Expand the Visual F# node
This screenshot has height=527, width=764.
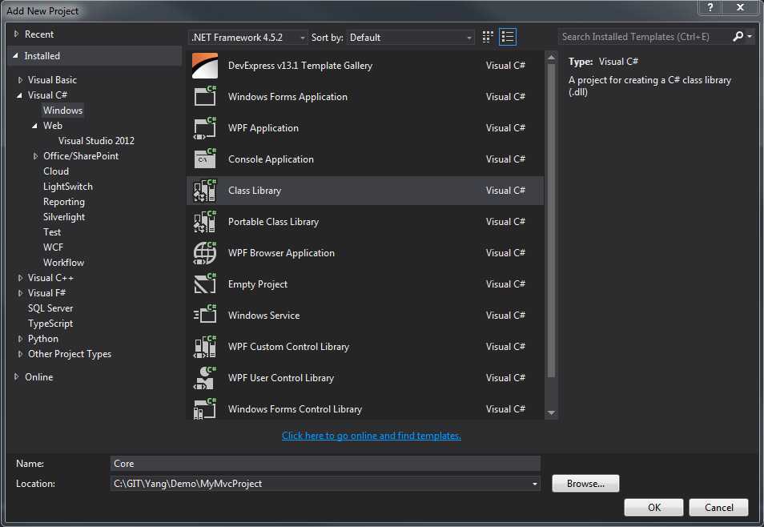[x=20, y=293]
